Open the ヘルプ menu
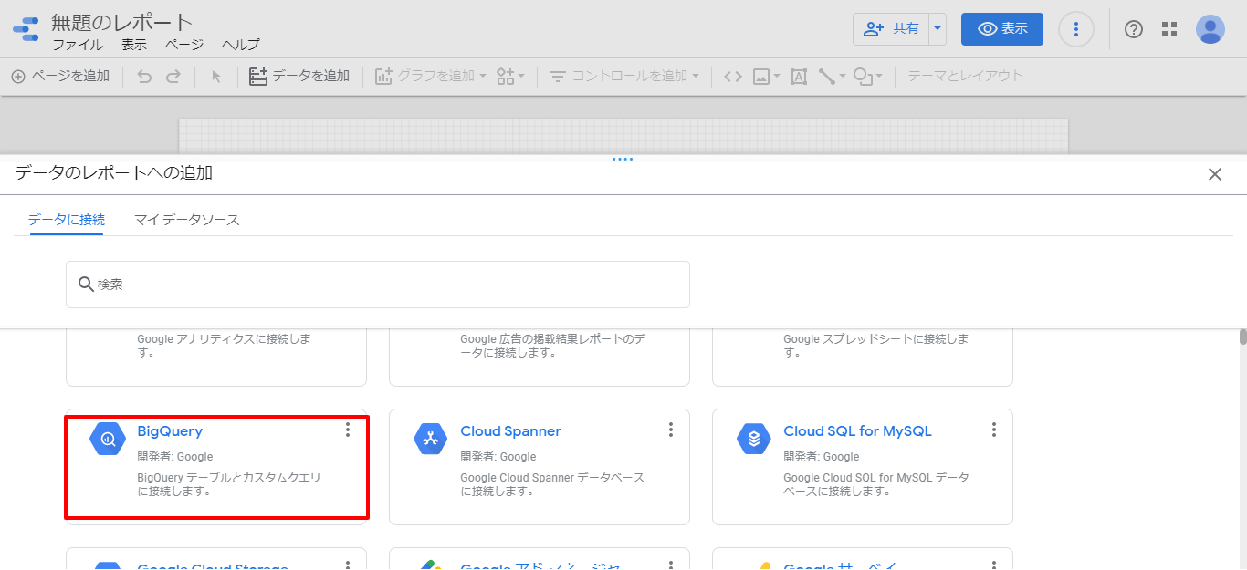This screenshot has height=570, width=1247. (240, 45)
